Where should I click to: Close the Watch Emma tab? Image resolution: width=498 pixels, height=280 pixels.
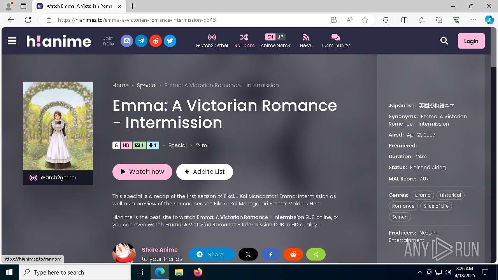click(x=119, y=6)
